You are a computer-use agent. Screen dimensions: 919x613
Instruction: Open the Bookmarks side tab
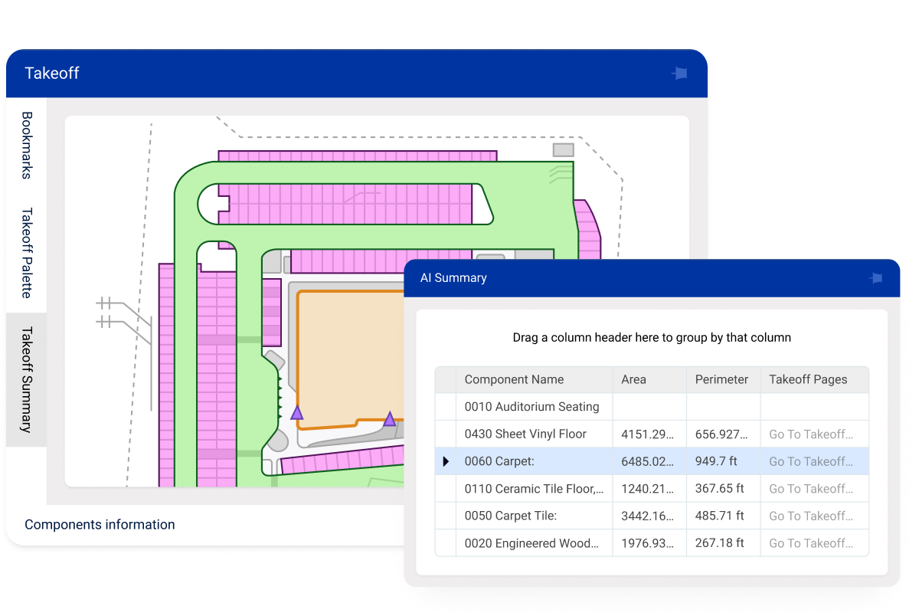(x=27, y=146)
